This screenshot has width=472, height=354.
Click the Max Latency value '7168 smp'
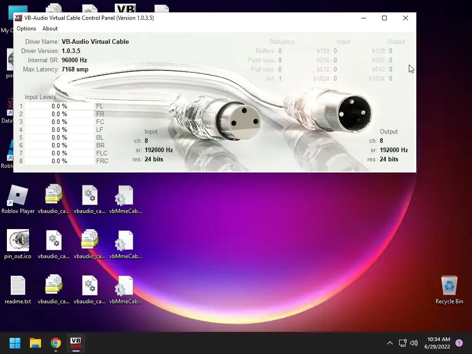[x=75, y=70]
